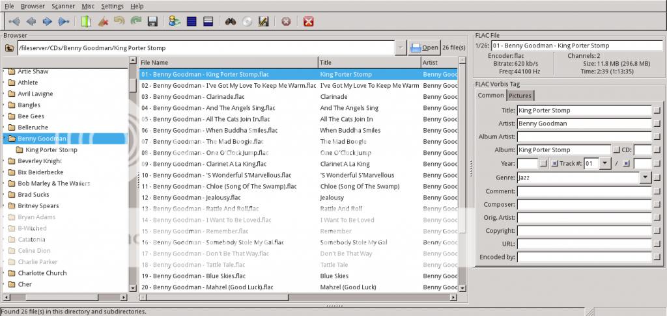Apply Artist to all files button
Viewport: 667px width, 316px height.
pos(658,124)
